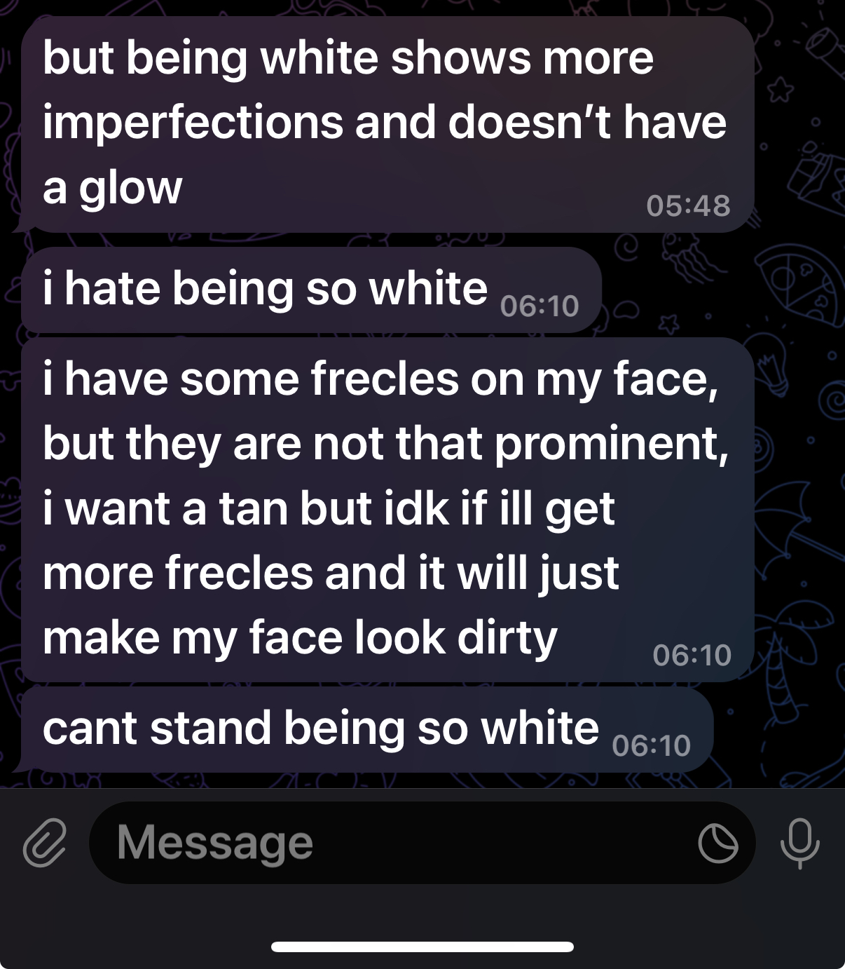Click the 05:48 timestamp
The image size is (845, 969).
coord(688,205)
